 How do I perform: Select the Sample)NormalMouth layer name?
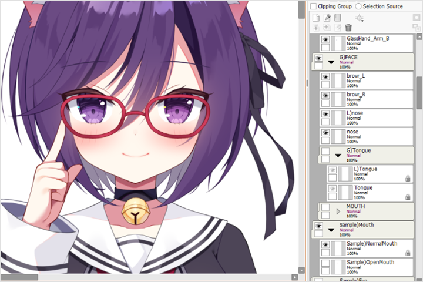click(372, 243)
